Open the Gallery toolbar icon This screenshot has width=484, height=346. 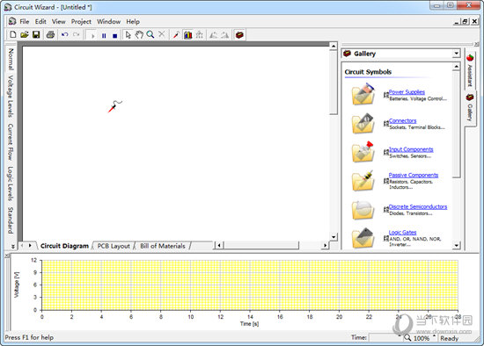click(x=239, y=35)
